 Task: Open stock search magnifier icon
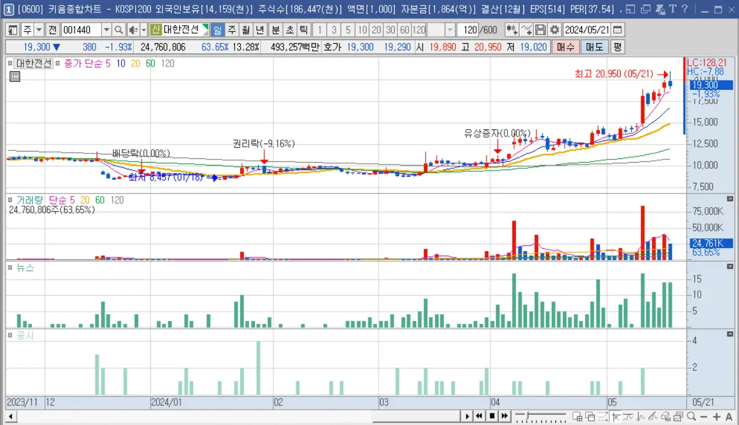tap(118, 30)
